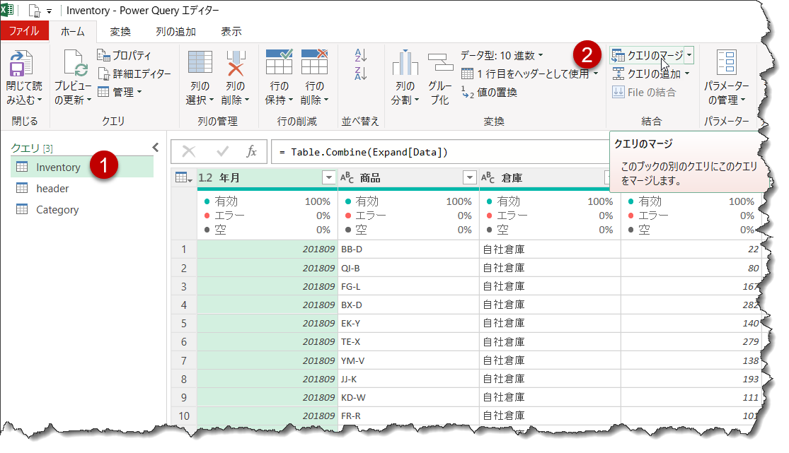Open the quick access toolbar customize arrow
This screenshot has width=789, height=453.
[50, 11]
